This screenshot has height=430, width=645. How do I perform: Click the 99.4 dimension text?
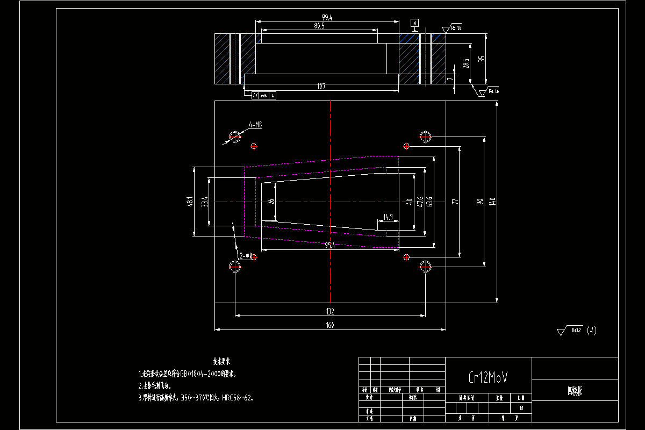(x=327, y=18)
